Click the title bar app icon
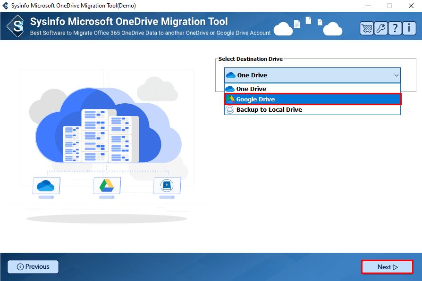The width and height of the screenshot is (422, 281). [x=5, y=6]
